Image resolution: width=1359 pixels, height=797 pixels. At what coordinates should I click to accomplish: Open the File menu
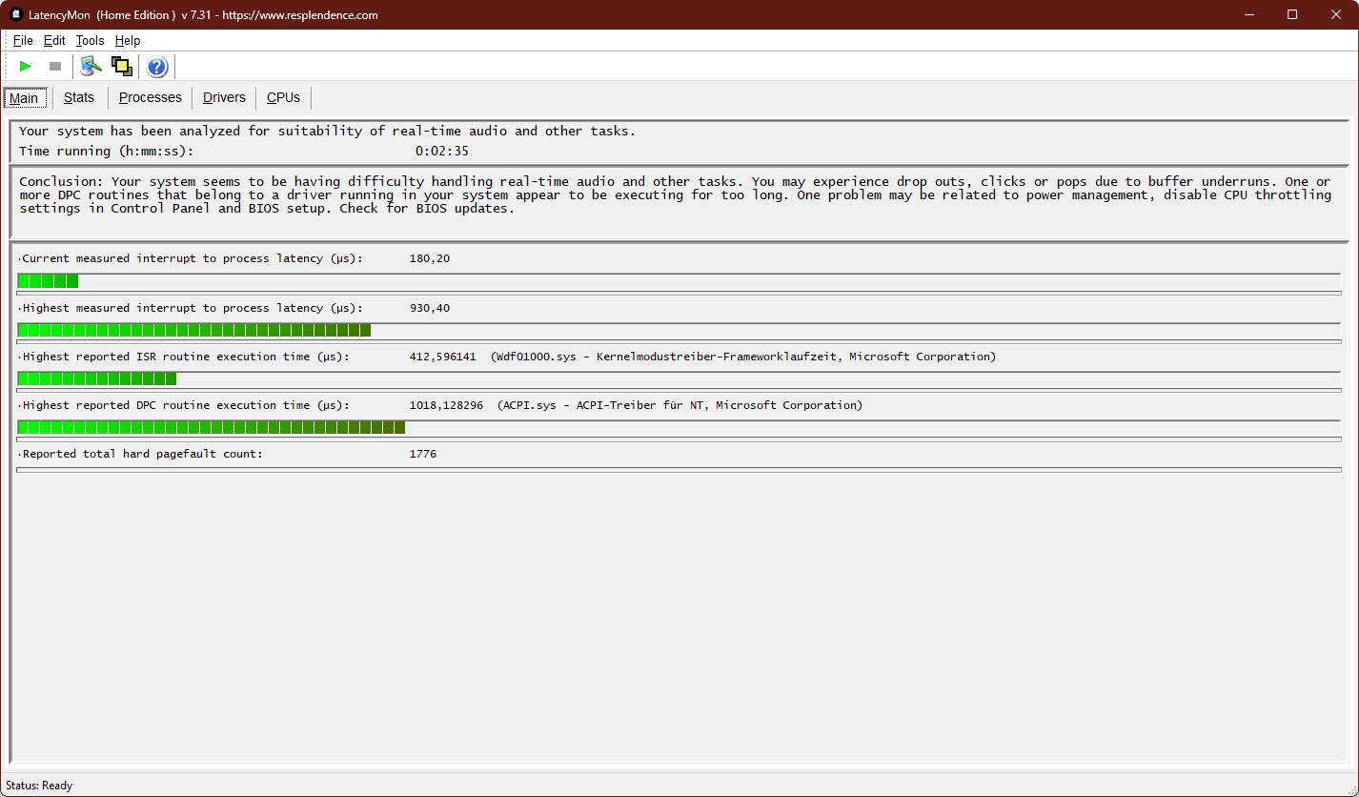tap(23, 41)
